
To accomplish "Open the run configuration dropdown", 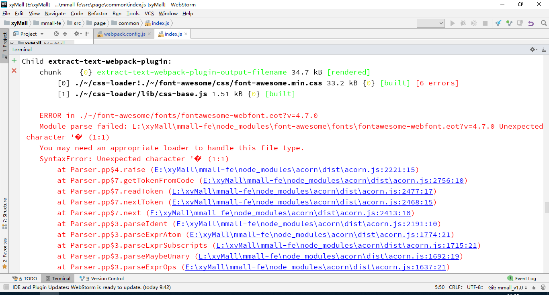I will coord(431,23).
